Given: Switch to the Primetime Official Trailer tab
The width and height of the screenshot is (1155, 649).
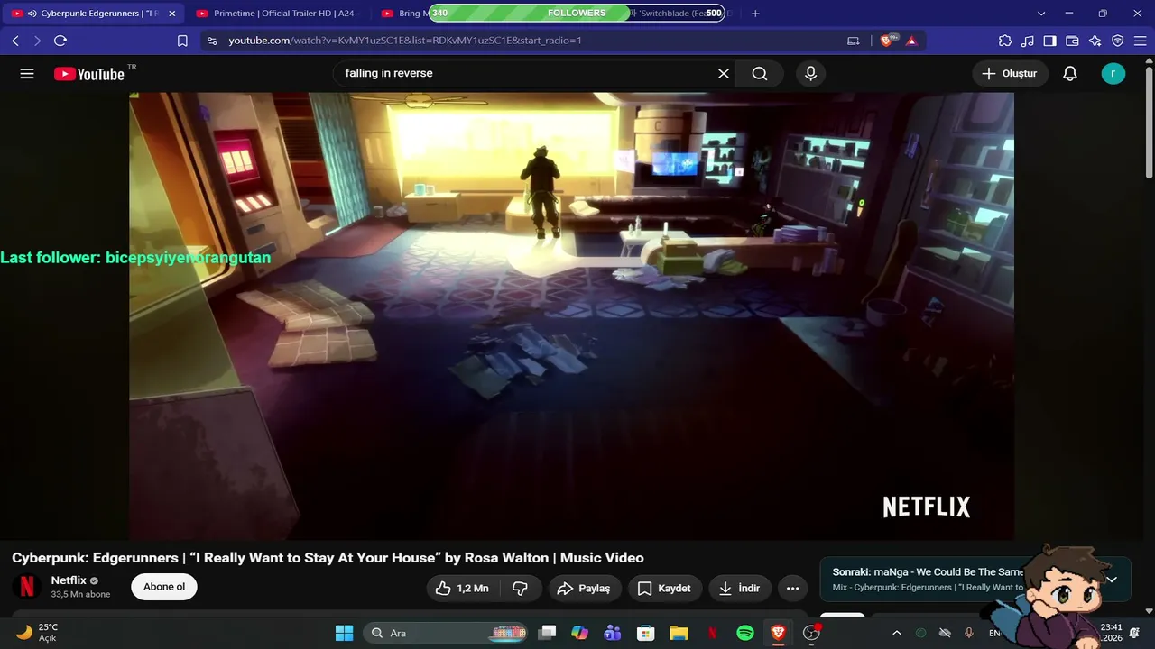Looking at the screenshot, I should pos(276,14).
